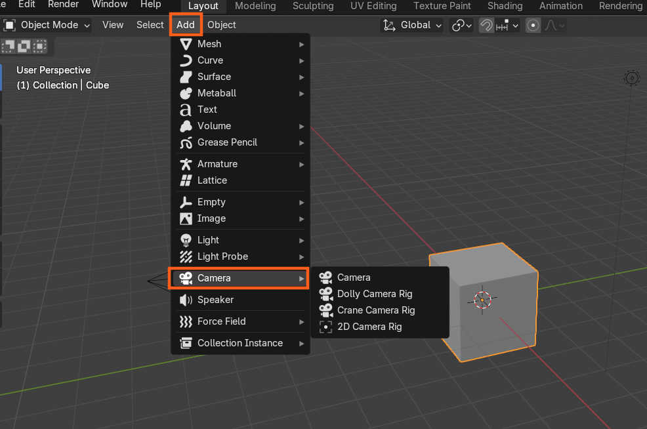This screenshot has width=647, height=429.
Task: Click the Light bulb icon
Action: point(186,240)
